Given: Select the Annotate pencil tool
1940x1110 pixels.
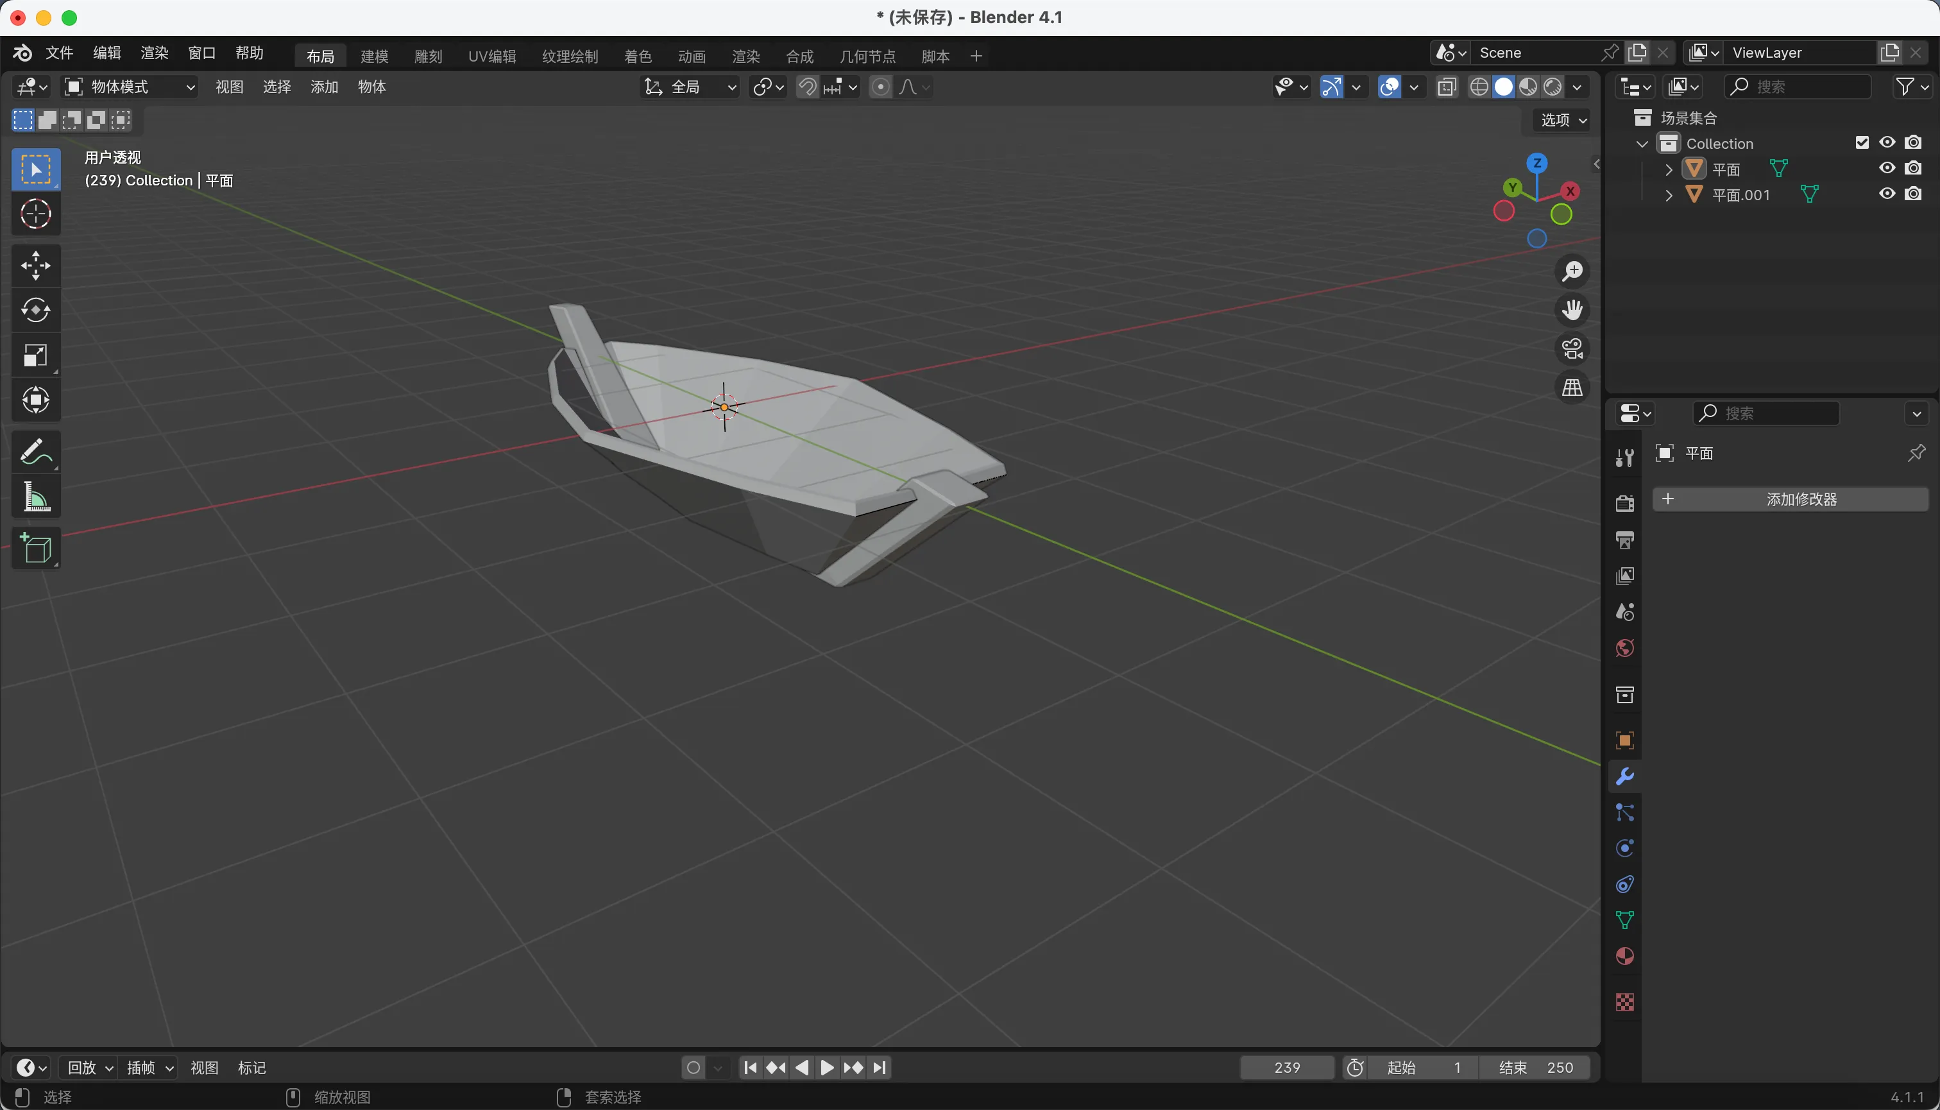Looking at the screenshot, I should click(x=35, y=451).
